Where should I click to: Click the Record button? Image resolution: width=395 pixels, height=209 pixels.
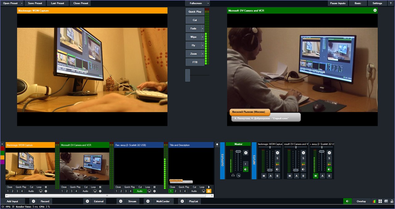click(x=45, y=201)
